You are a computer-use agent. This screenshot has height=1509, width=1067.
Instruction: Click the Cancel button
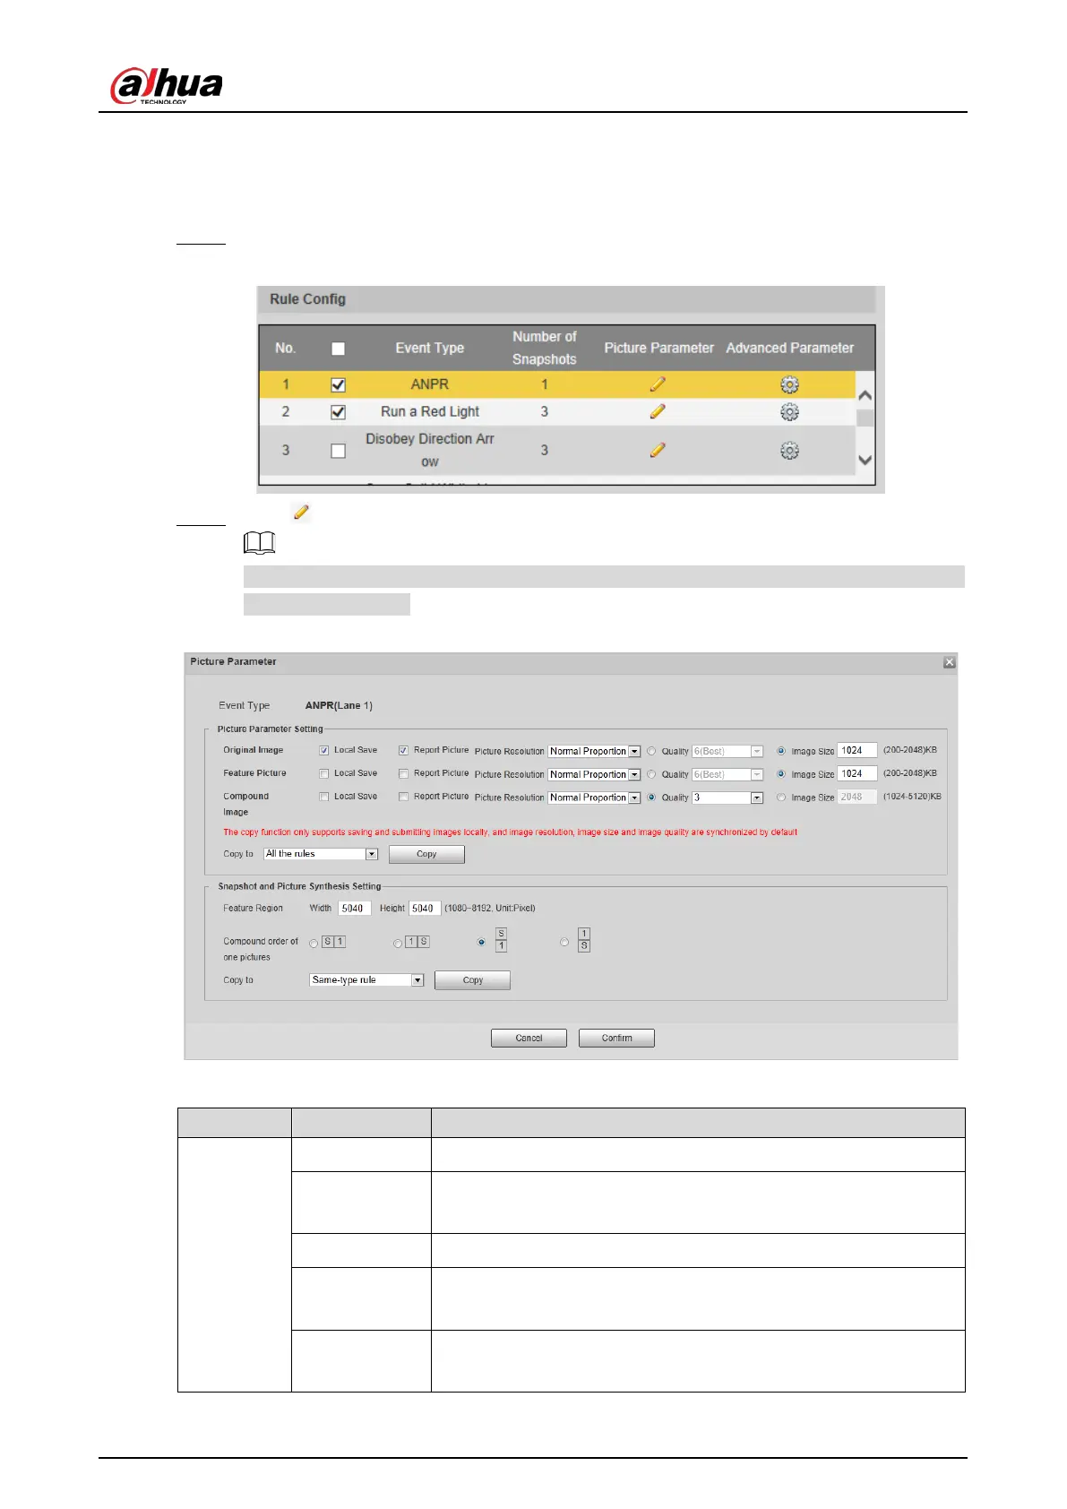(x=529, y=1039)
